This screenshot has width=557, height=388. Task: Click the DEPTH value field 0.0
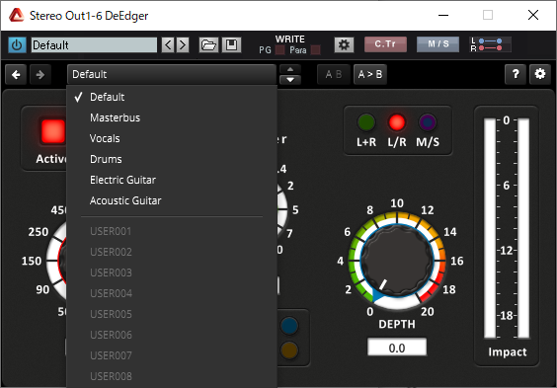click(397, 348)
